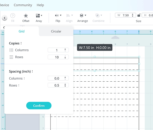Expand the Flip dropdown arrow
This screenshot has width=153, height=130.
point(60,15)
